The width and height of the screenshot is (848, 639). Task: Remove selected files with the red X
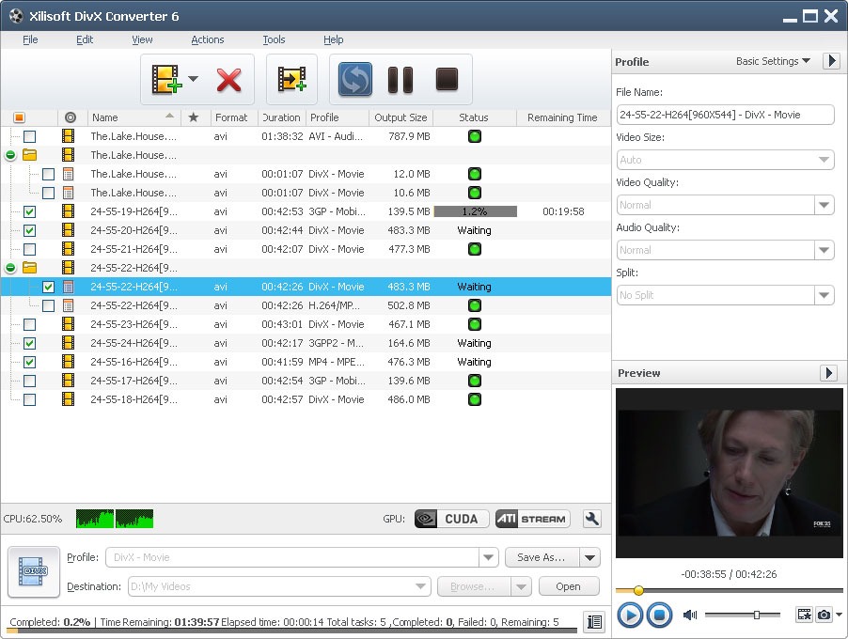(228, 80)
